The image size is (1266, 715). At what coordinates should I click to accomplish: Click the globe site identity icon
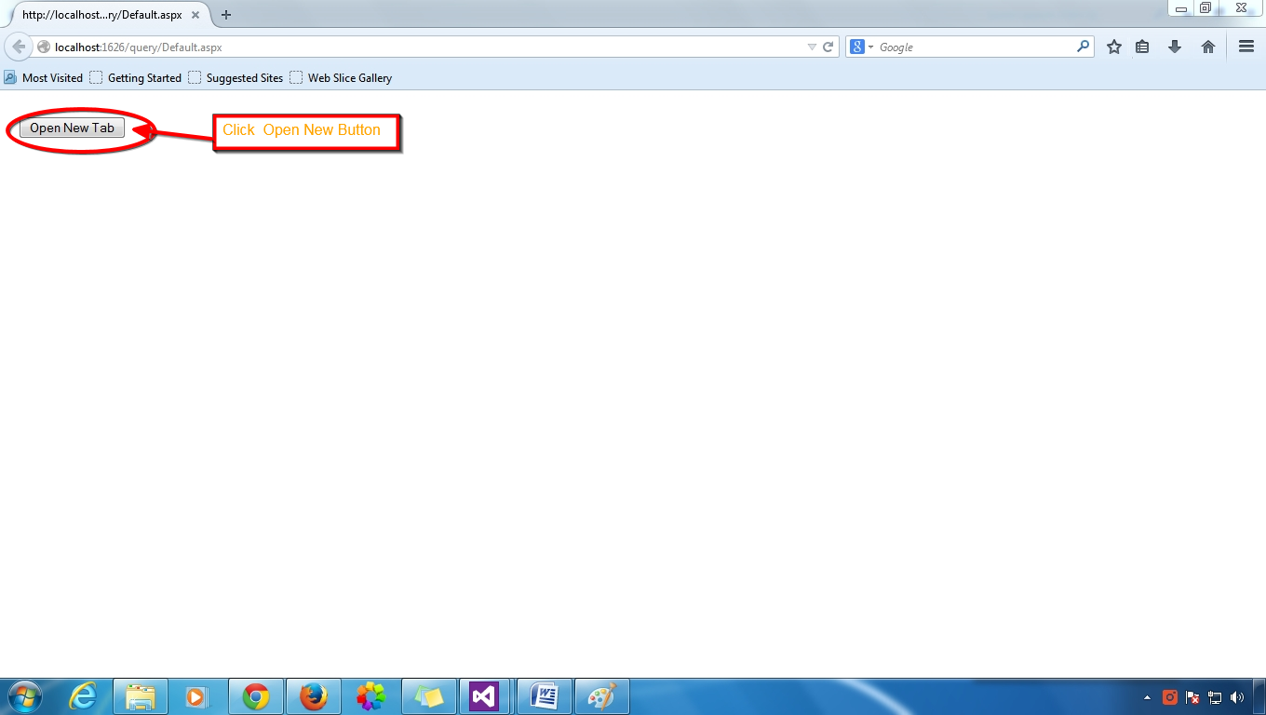43,47
